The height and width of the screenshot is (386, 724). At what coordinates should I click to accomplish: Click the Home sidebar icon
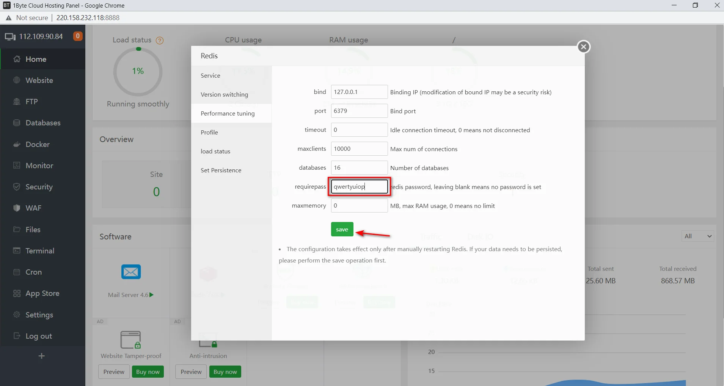pyautogui.click(x=17, y=59)
